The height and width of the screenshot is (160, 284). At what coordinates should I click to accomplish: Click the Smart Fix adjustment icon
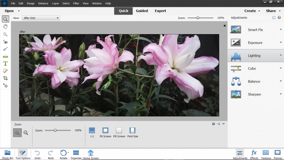[x=236, y=30]
